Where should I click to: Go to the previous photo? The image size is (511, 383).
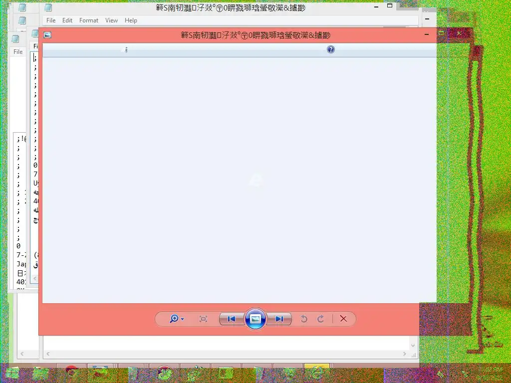pyautogui.click(x=232, y=319)
